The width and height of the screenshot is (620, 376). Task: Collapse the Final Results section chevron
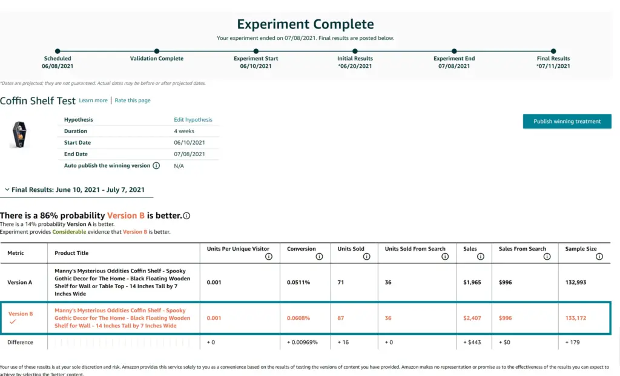[7, 190]
